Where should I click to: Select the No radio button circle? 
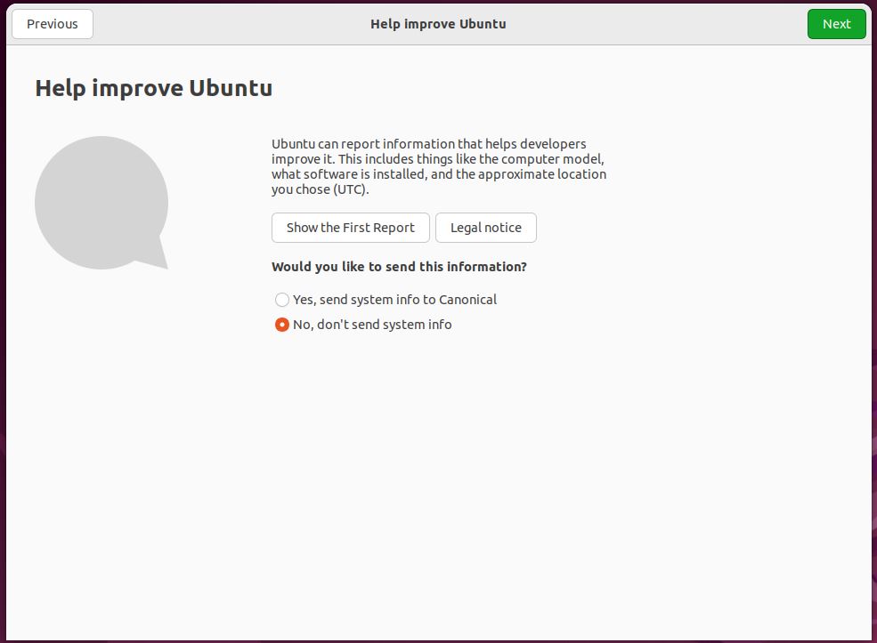coord(282,325)
